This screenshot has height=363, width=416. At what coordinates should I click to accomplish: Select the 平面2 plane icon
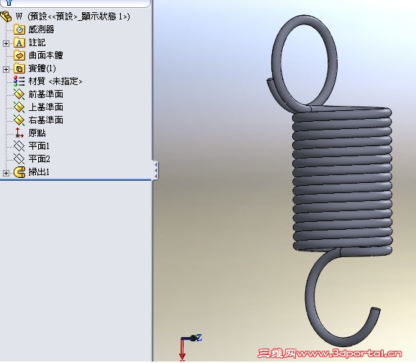(x=19, y=158)
